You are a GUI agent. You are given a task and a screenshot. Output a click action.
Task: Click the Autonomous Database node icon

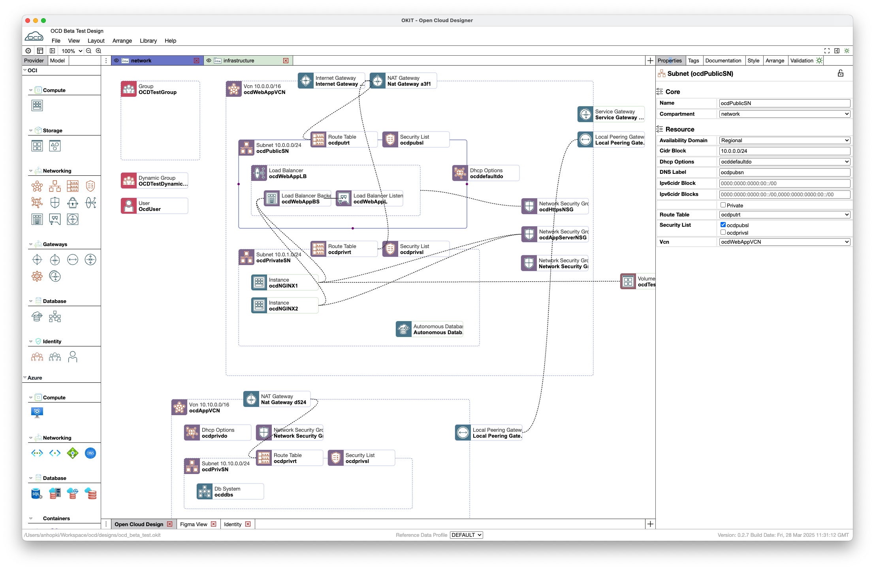404,329
